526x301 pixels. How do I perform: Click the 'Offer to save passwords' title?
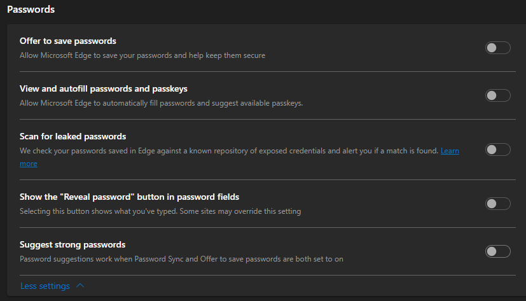click(68, 41)
